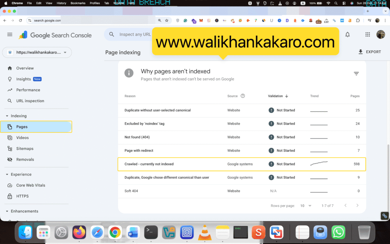Open the rows per page dropdown
The image size is (390, 244).
coord(306,205)
